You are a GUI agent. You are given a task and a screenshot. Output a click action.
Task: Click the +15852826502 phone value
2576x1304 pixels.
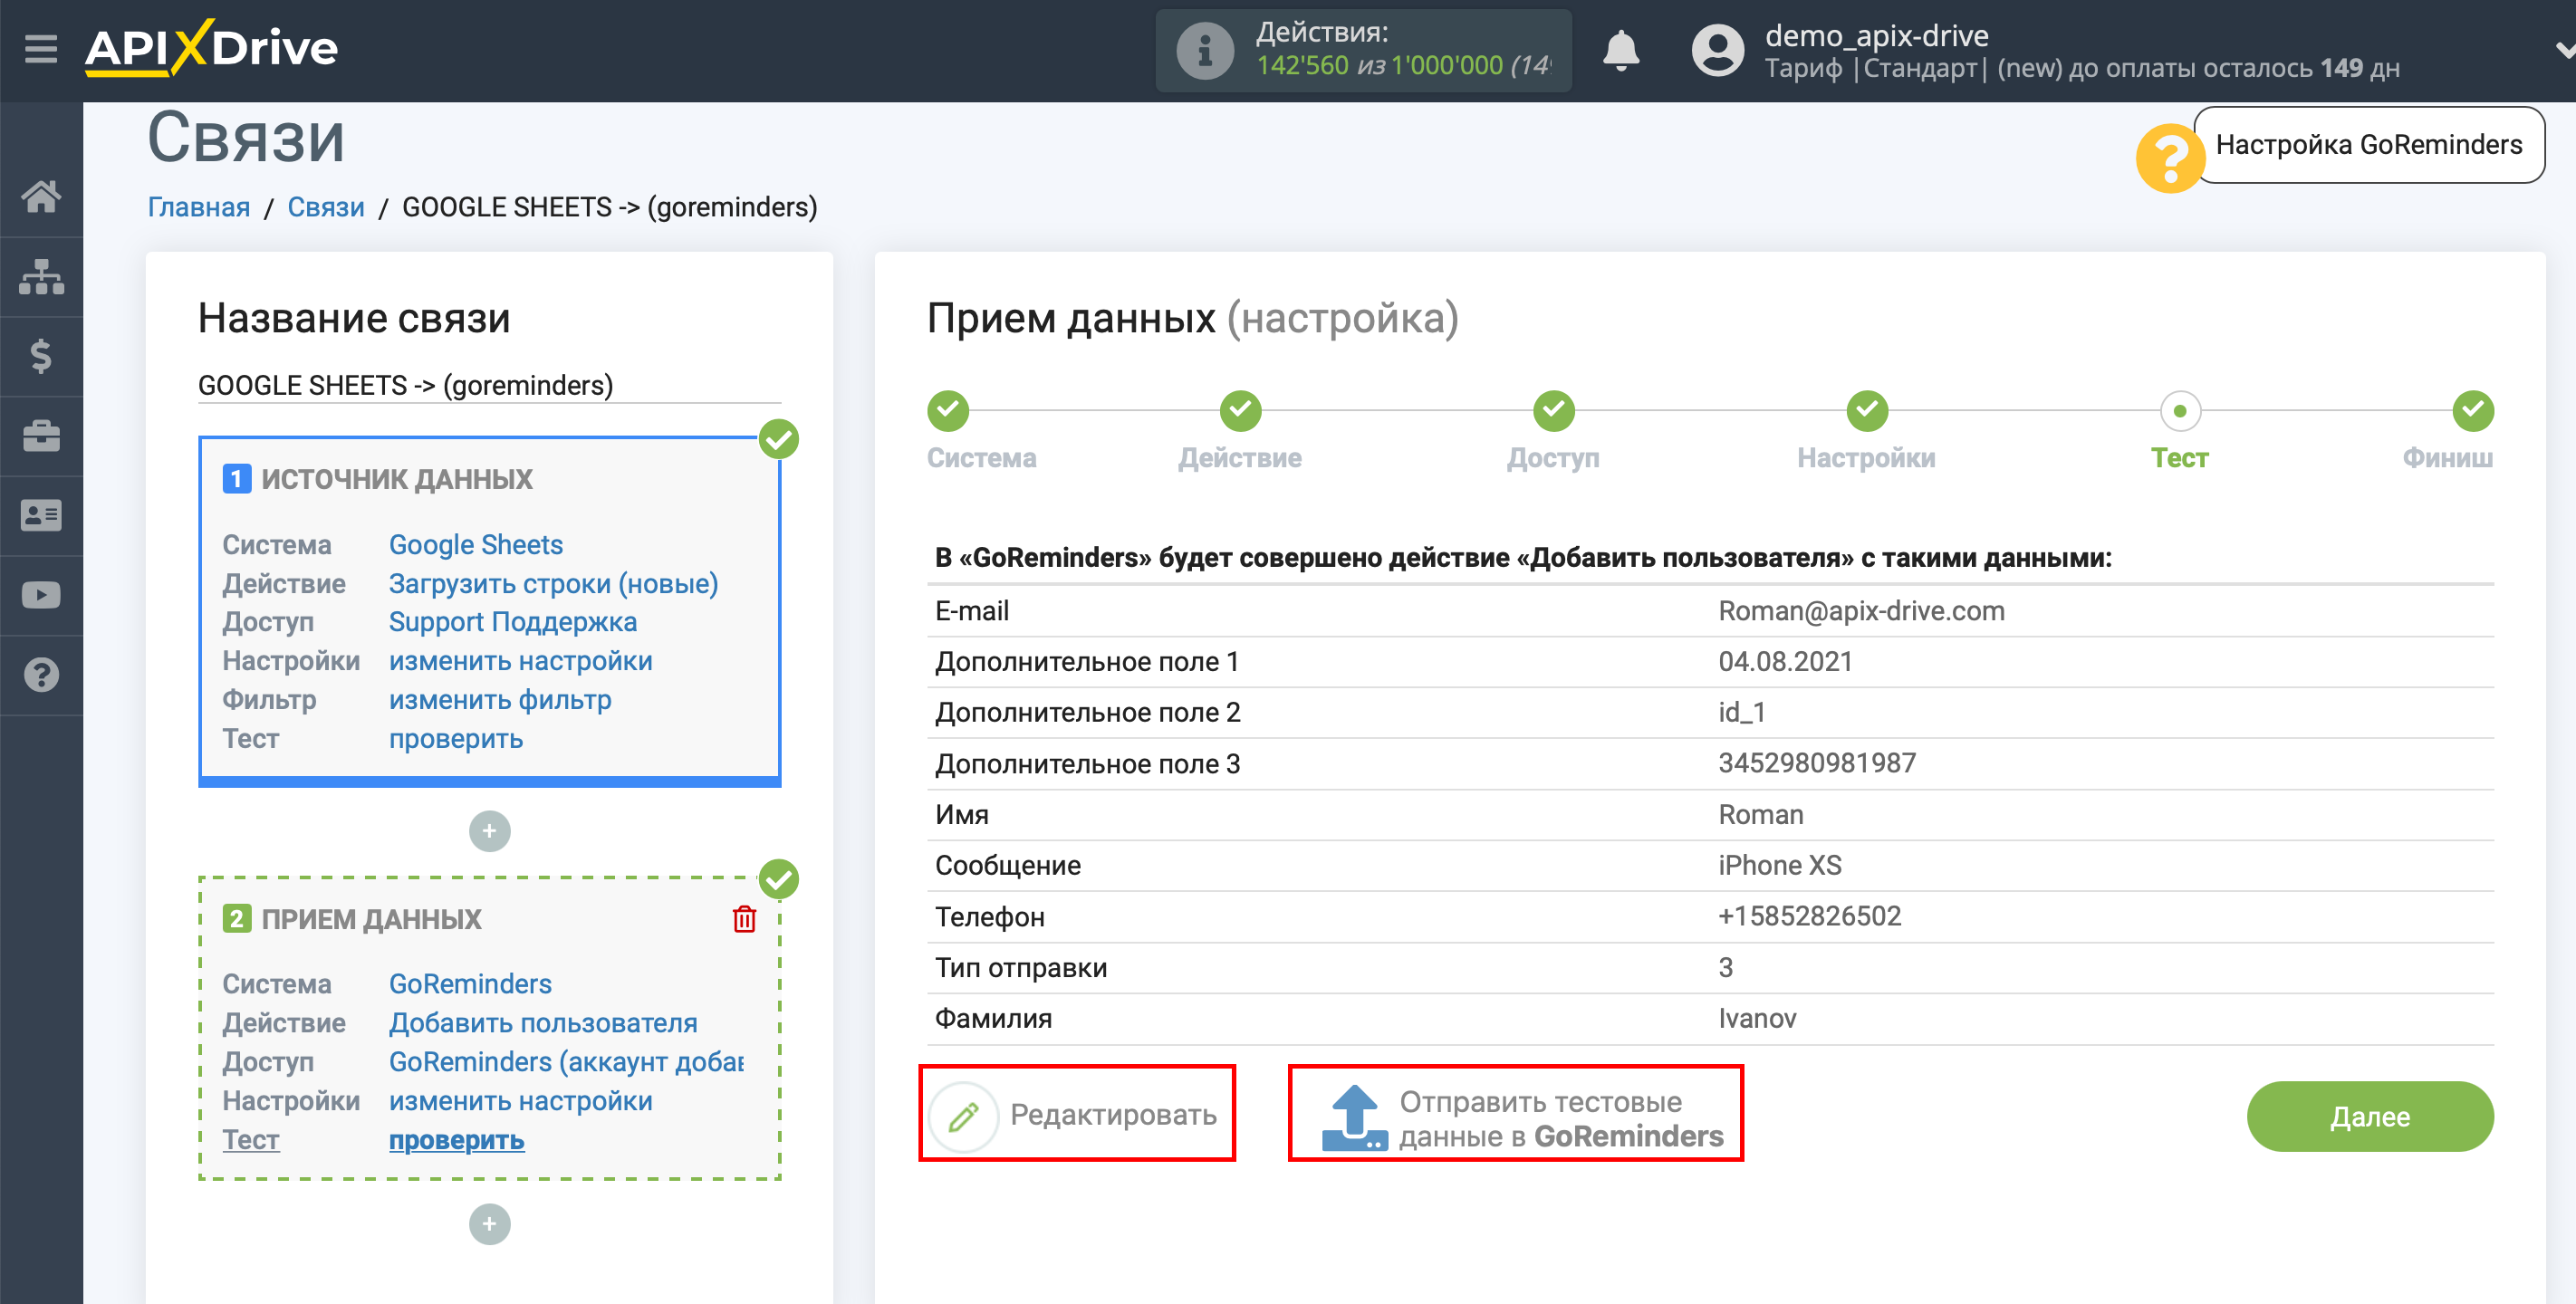[x=1809, y=916]
